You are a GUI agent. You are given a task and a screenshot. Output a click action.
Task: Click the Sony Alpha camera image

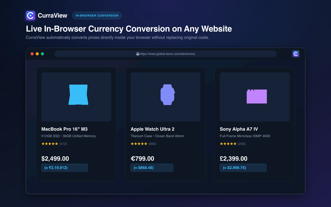(257, 97)
